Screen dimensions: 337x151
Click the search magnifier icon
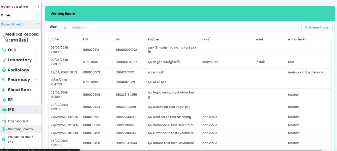click(65, 28)
